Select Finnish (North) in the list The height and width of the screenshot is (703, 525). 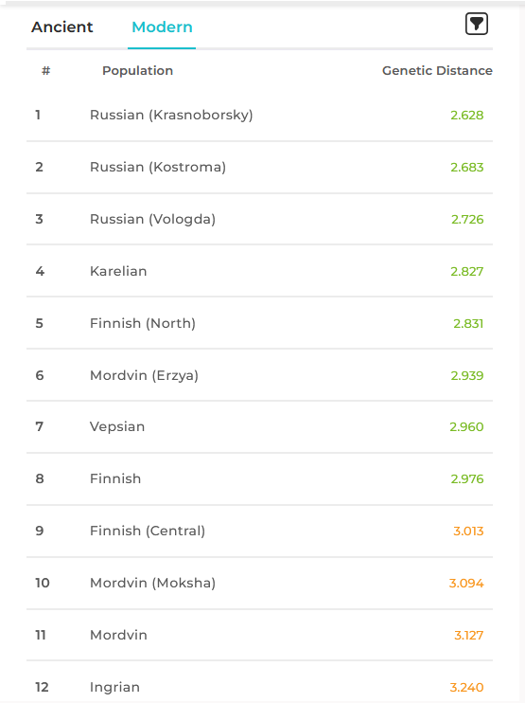[x=259, y=323]
